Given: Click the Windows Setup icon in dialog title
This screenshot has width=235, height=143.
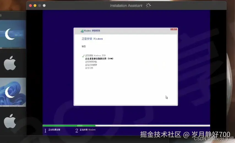Looking at the screenshot, I should 82,31.
